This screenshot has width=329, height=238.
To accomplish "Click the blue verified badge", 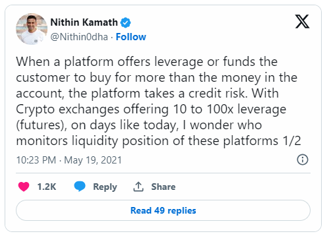I will pos(125,22).
